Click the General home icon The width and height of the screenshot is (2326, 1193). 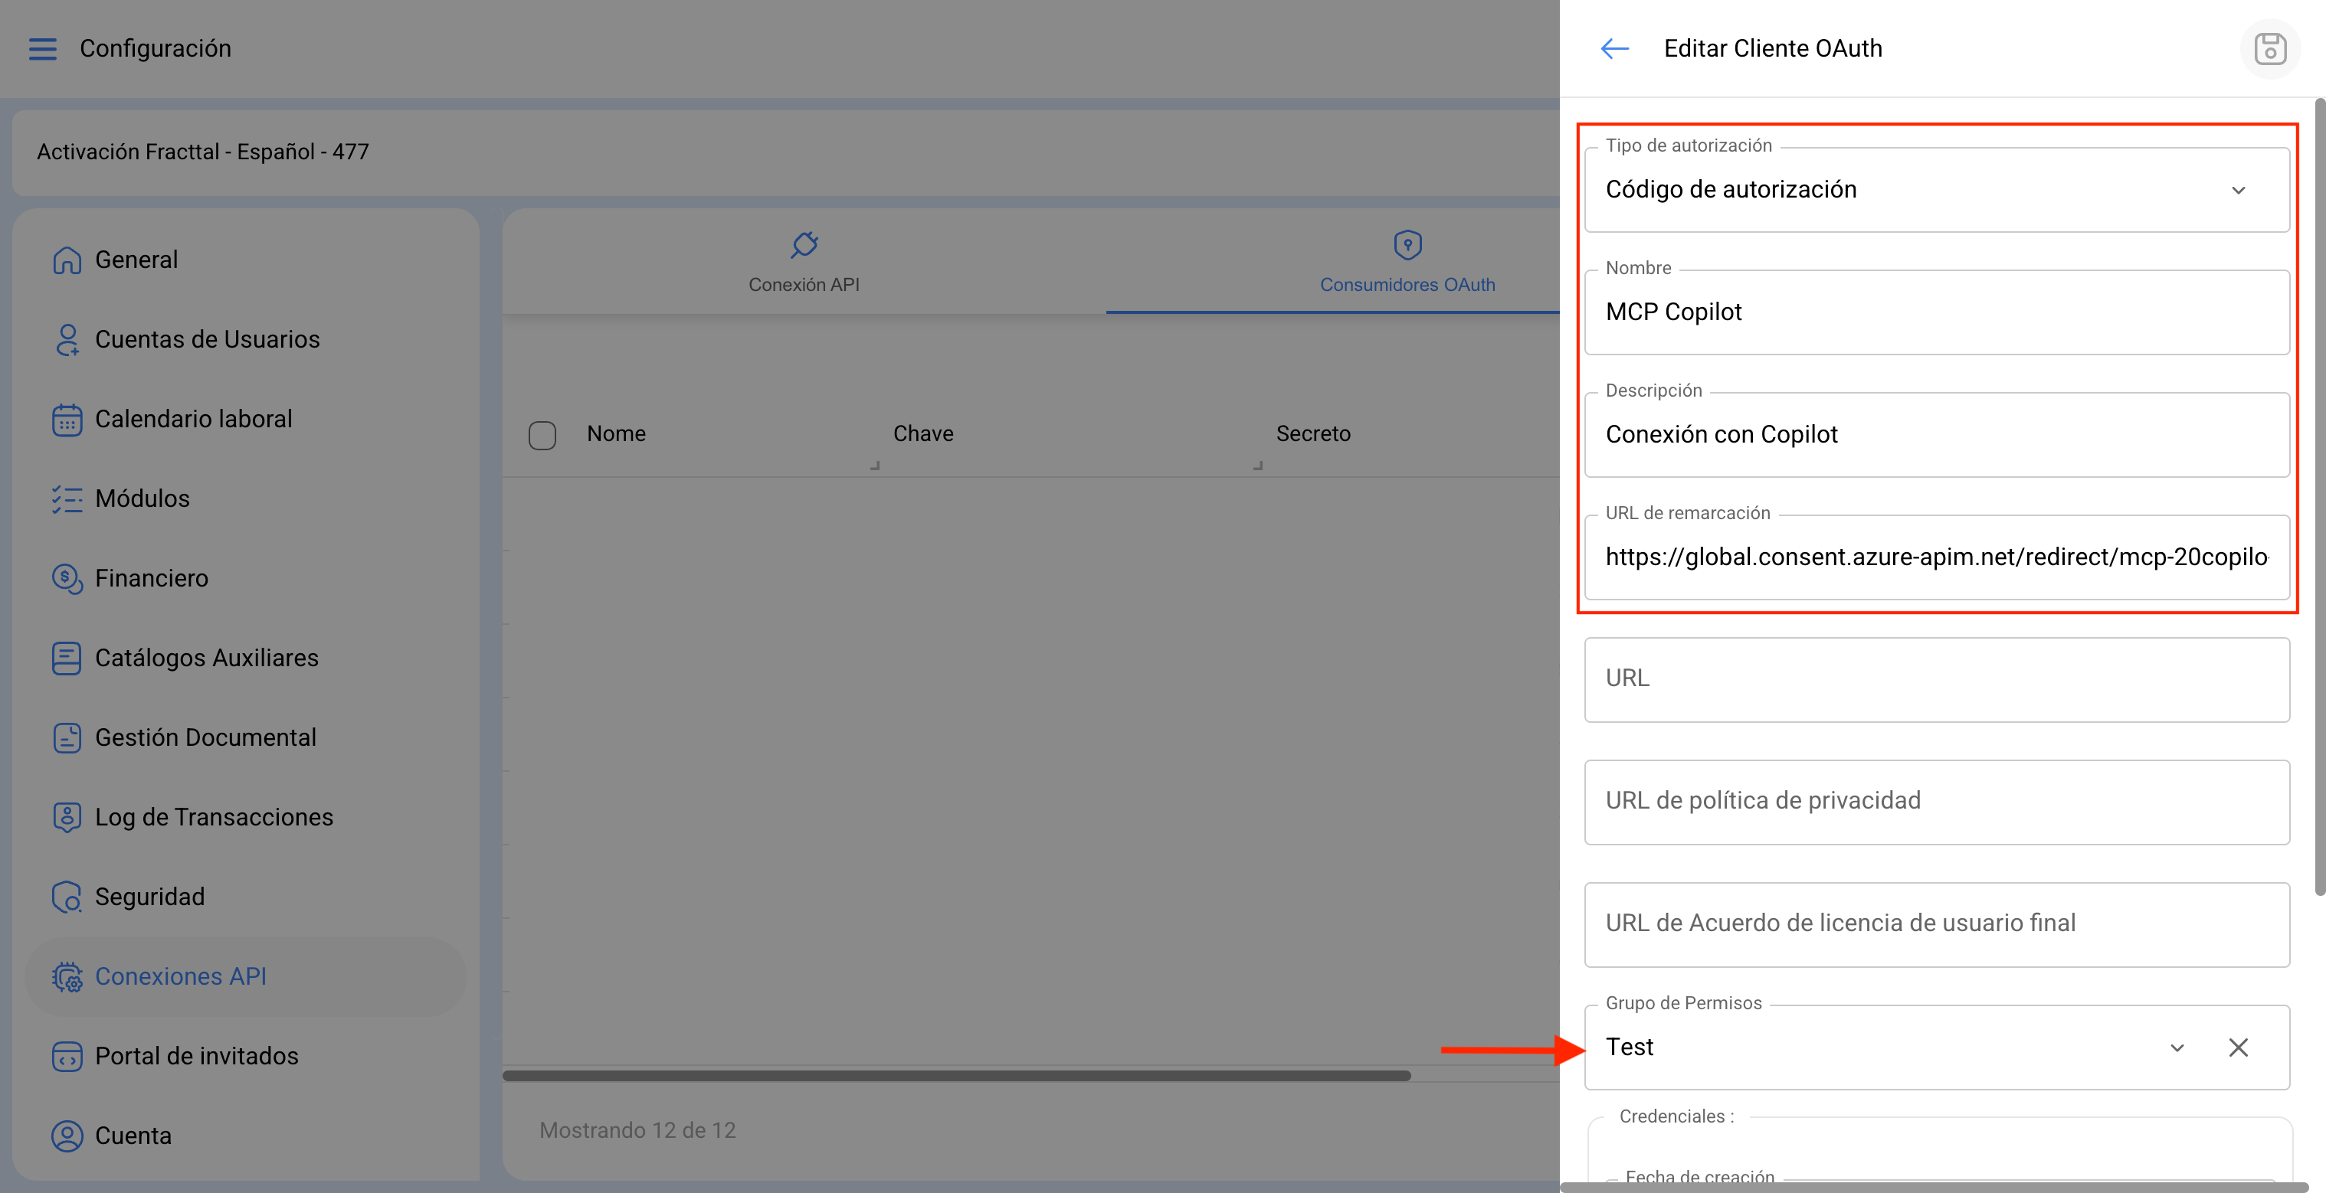(67, 260)
